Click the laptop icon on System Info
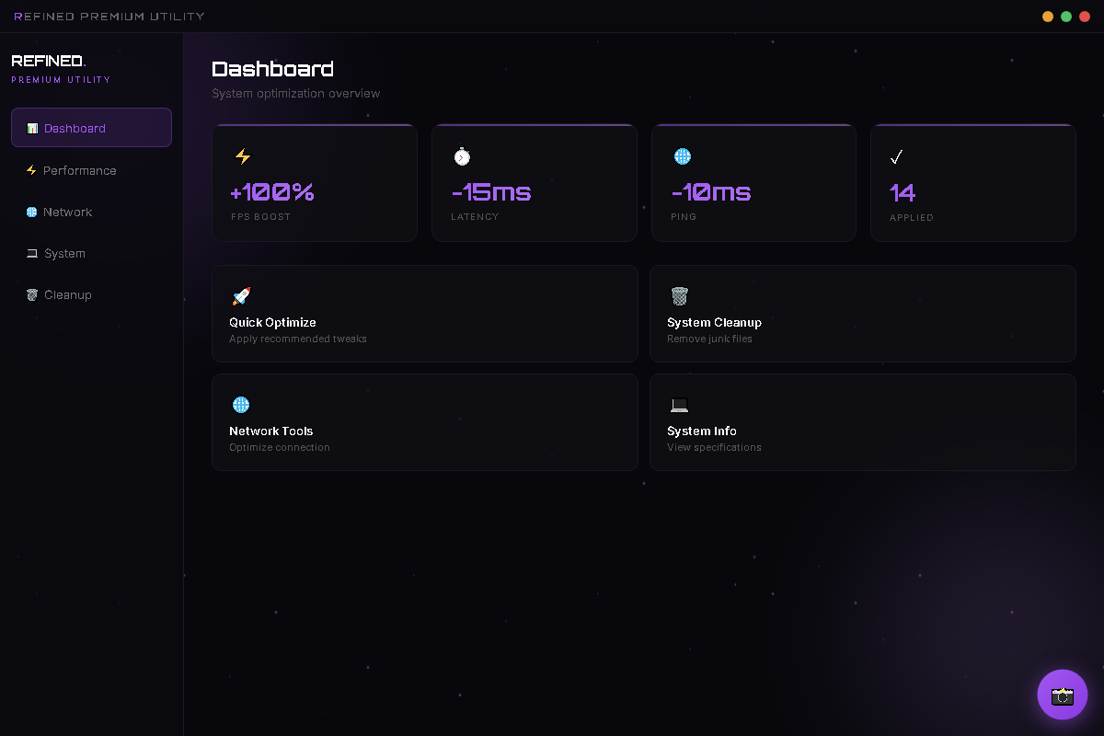This screenshot has height=736, width=1104. tap(679, 405)
